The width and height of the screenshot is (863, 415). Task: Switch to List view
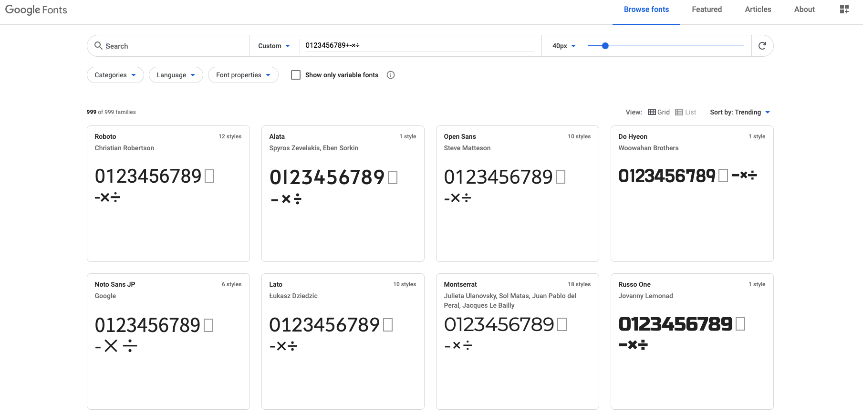[686, 112]
